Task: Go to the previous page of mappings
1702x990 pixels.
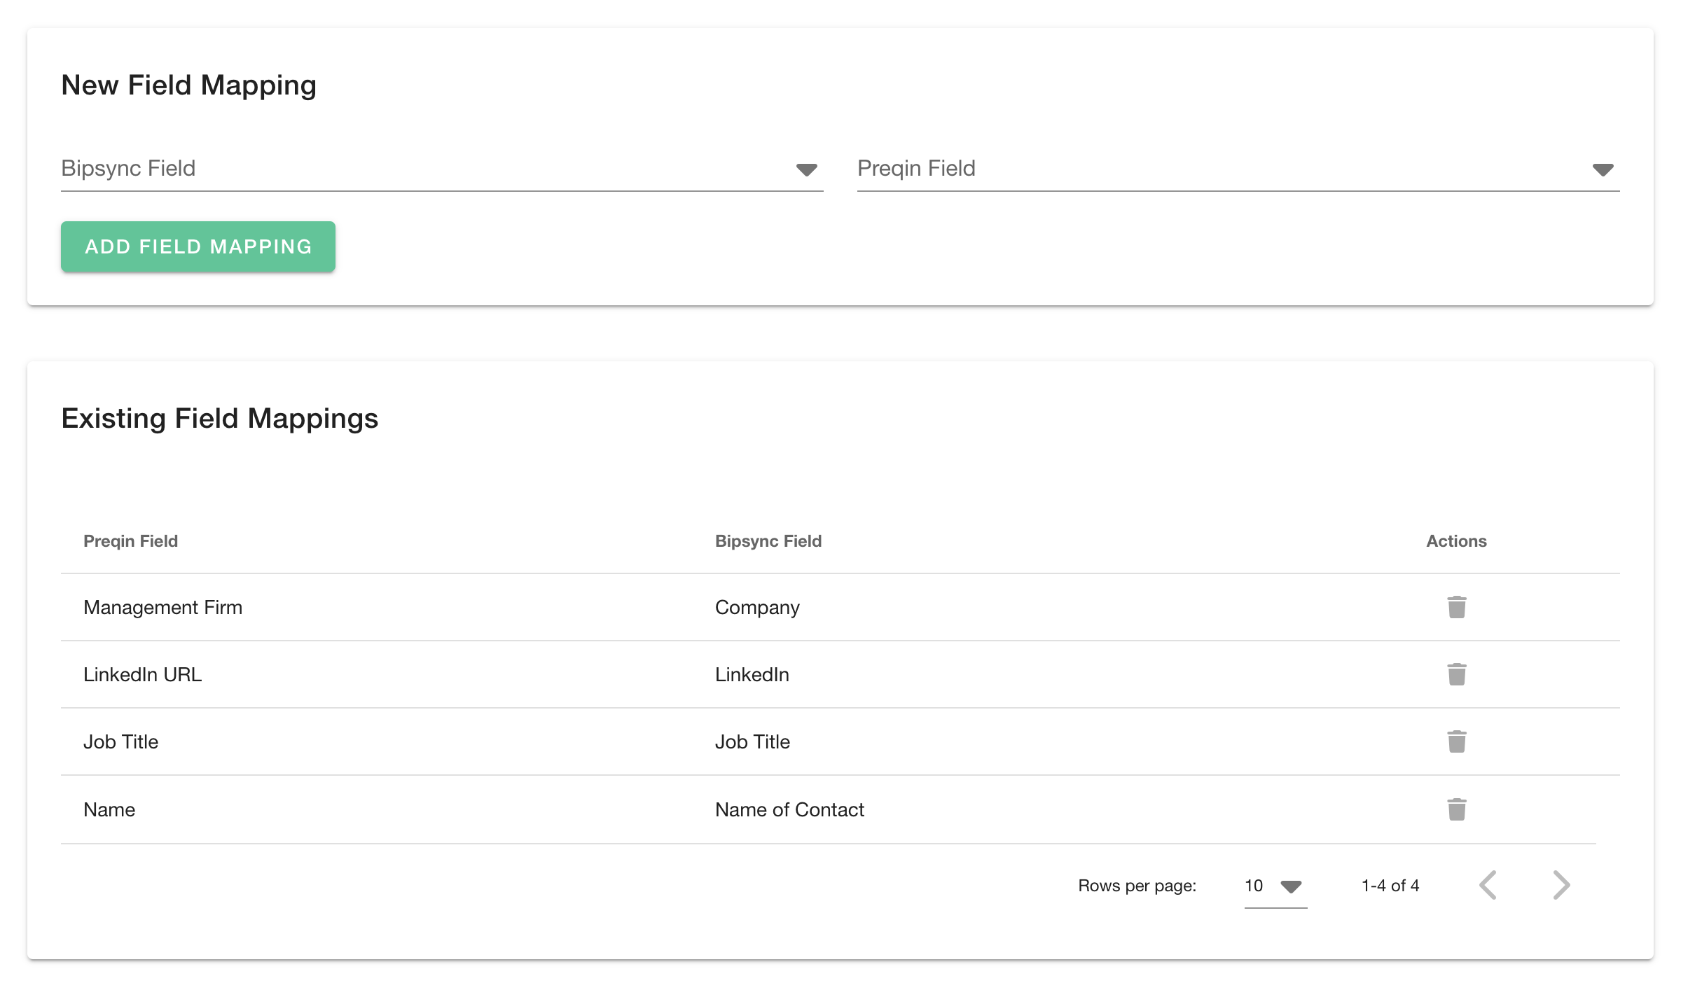Action: point(1488,885)
